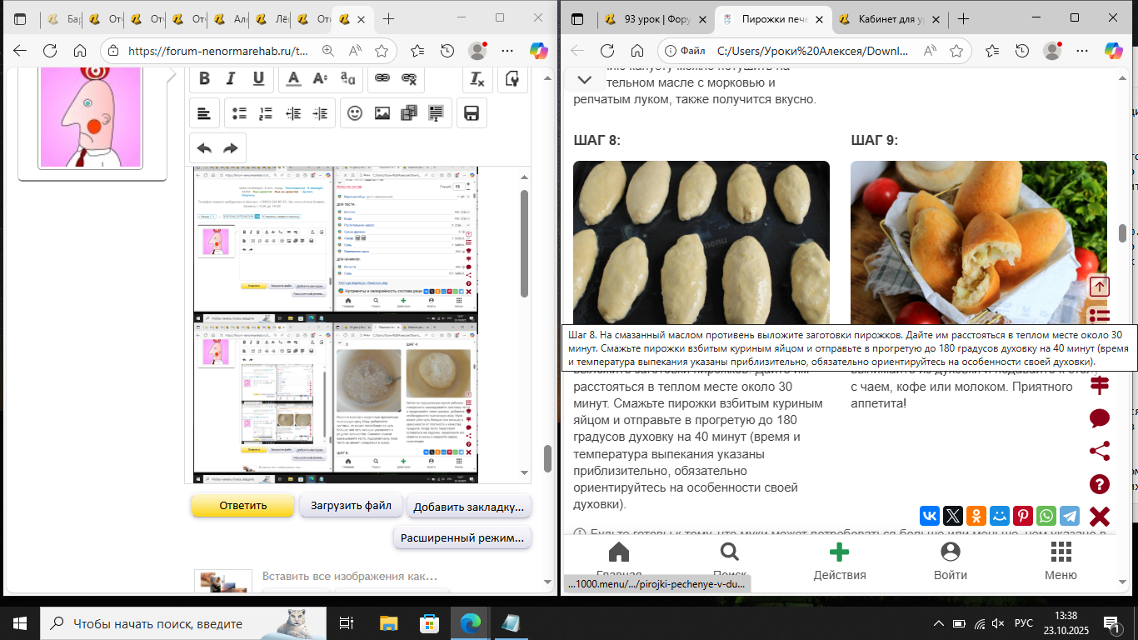Open the text color picker
The height and width of the screenshot is (640, 1138).
(x=292, y=79)
